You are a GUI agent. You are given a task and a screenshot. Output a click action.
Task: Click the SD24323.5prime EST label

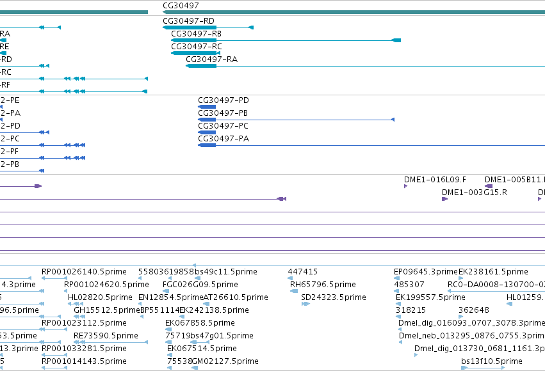334,297
